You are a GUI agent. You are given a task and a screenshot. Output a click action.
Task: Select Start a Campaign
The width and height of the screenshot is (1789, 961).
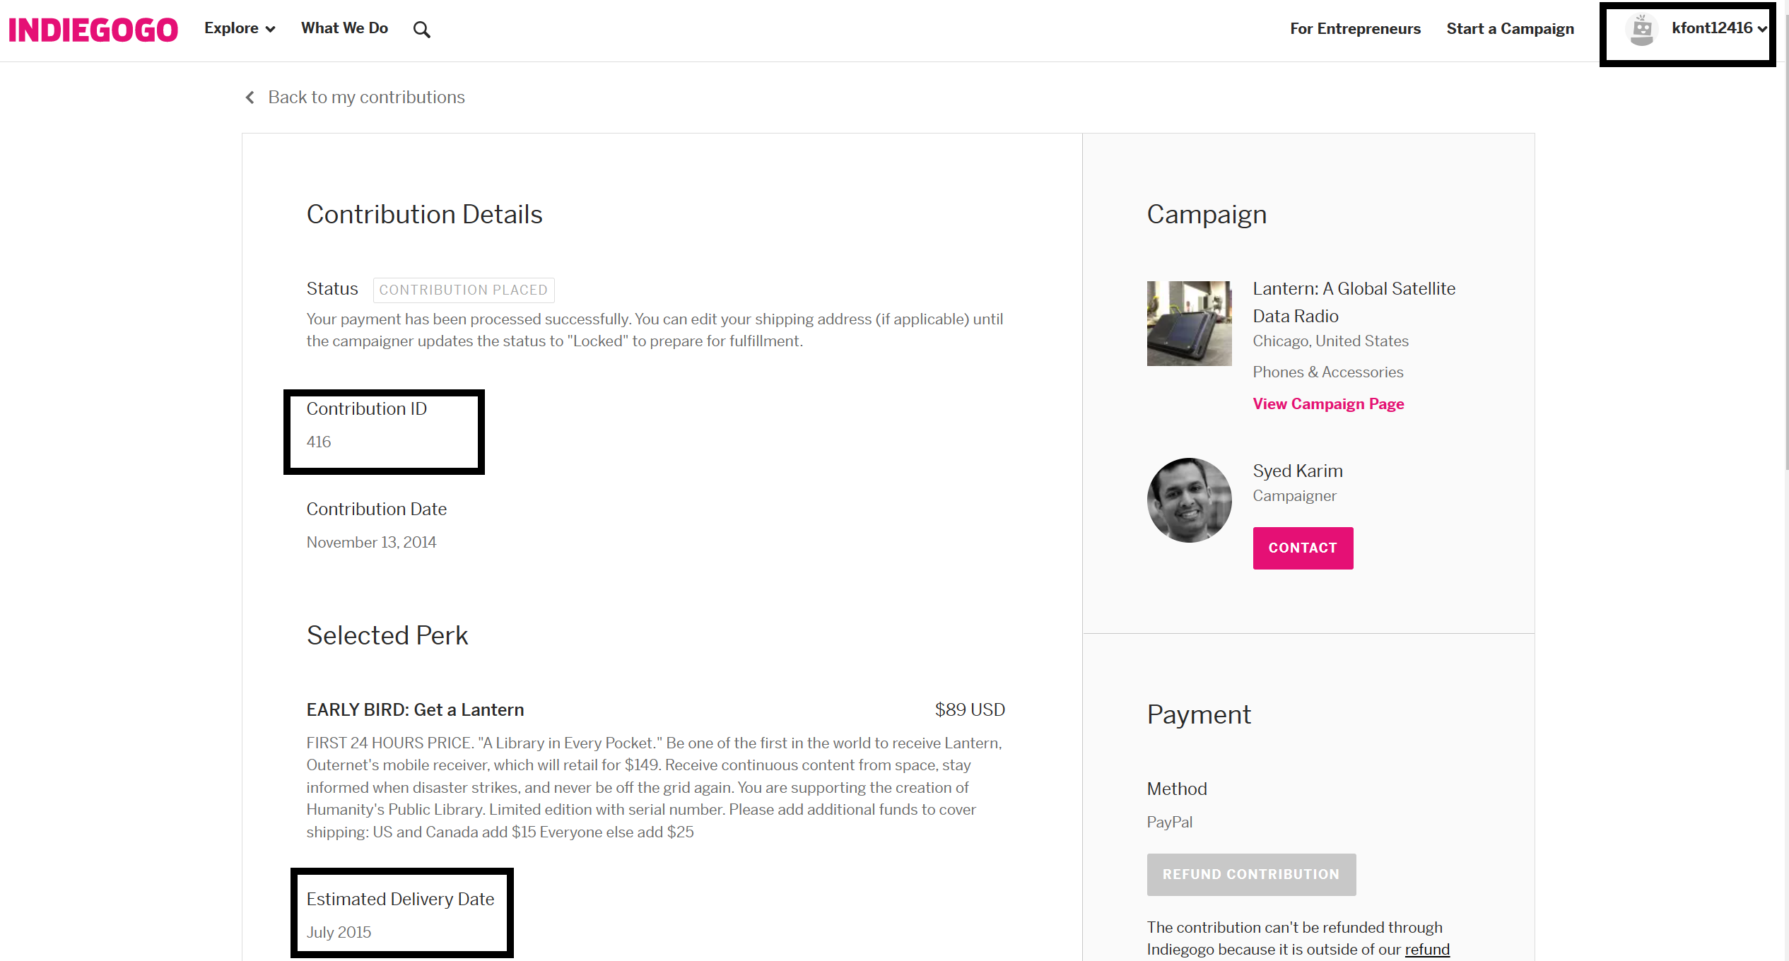pyautogui.click(x=1510, y=29)
